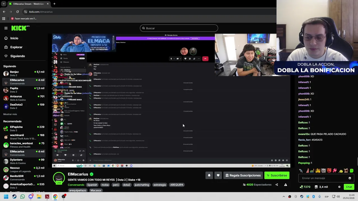Open WhatsApp from the taskbar
358x201 pixels.
tap(22, 197)
